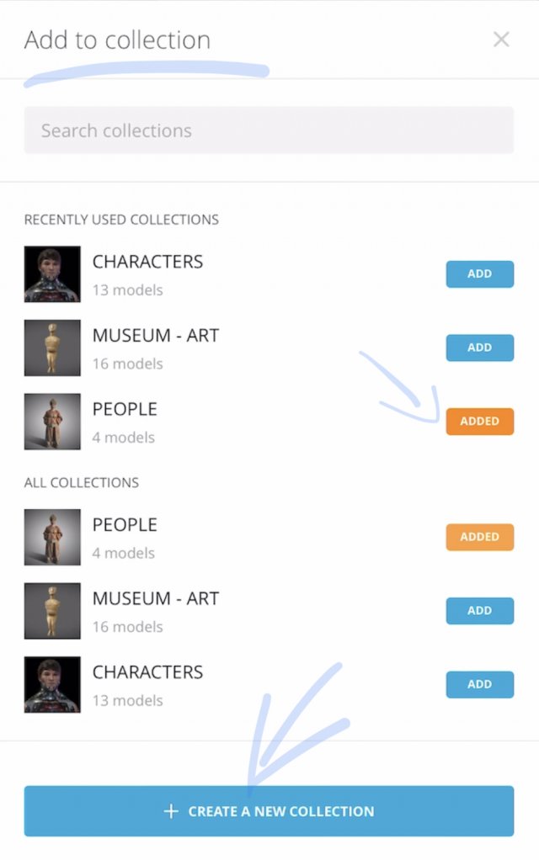Click the plus icon on Create New Collection
Viewport: 539px width, 860px height.
tap(171, 811)
